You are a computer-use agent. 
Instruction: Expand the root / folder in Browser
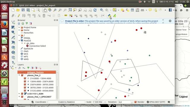pyautogui.click(x=19, y=35)
